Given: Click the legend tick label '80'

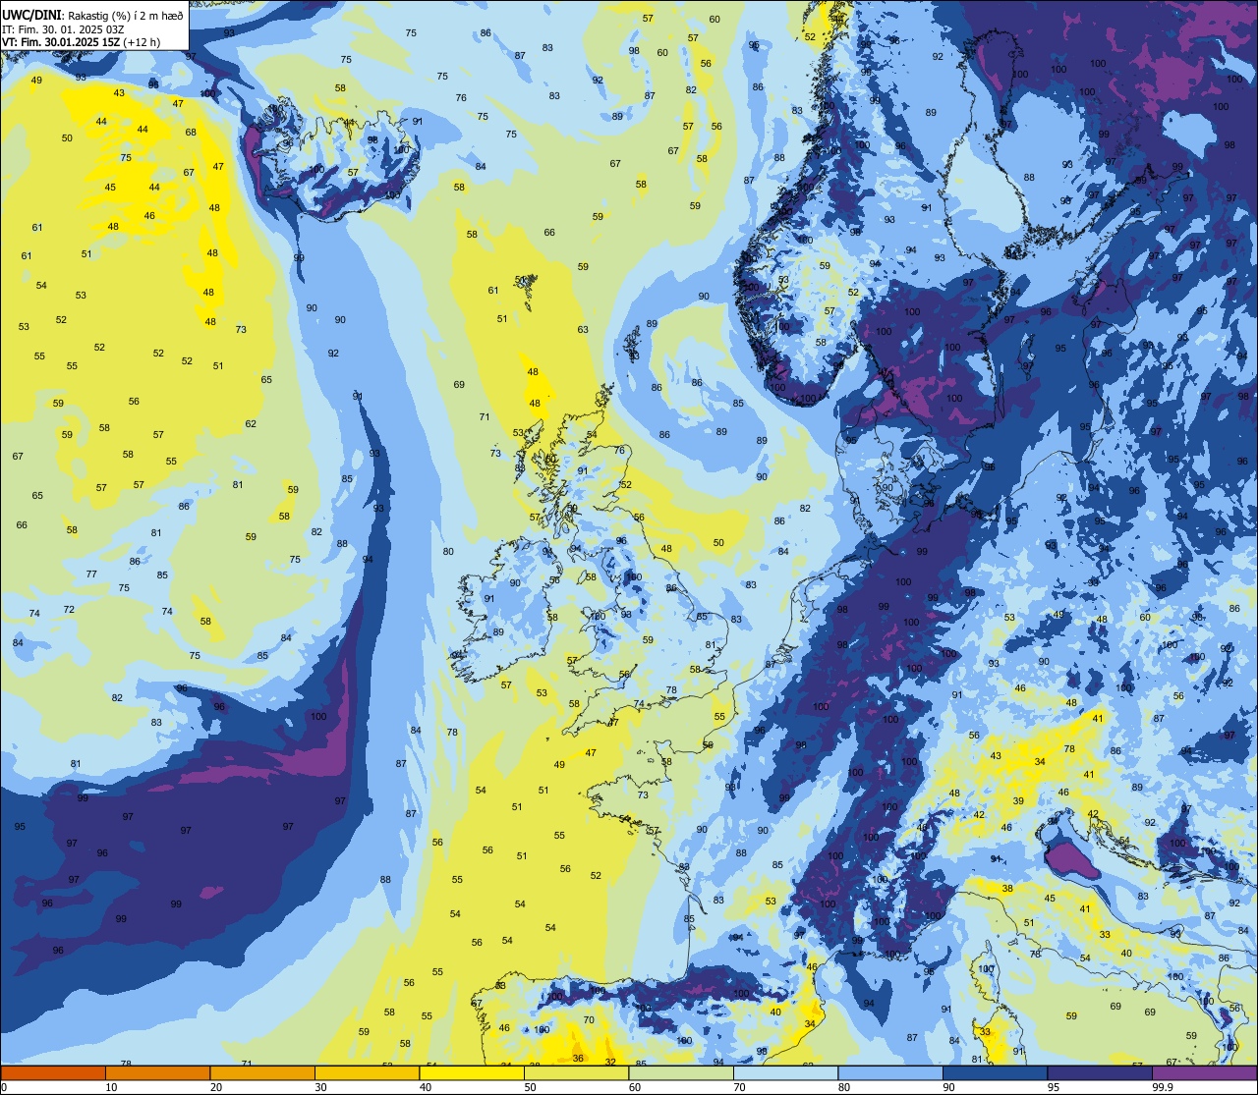Looking at the screenshot, I should (844, 1087).
